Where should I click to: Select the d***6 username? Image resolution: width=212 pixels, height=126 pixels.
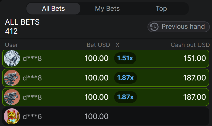[x=32, y=117]
